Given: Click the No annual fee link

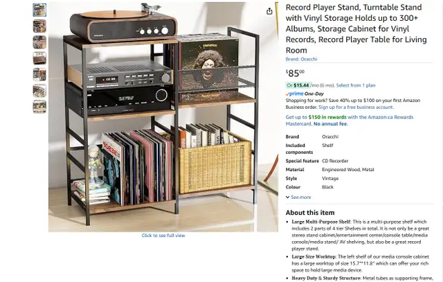Looking at the screenshot, I should pyautogui.click(x=331, y=124).
